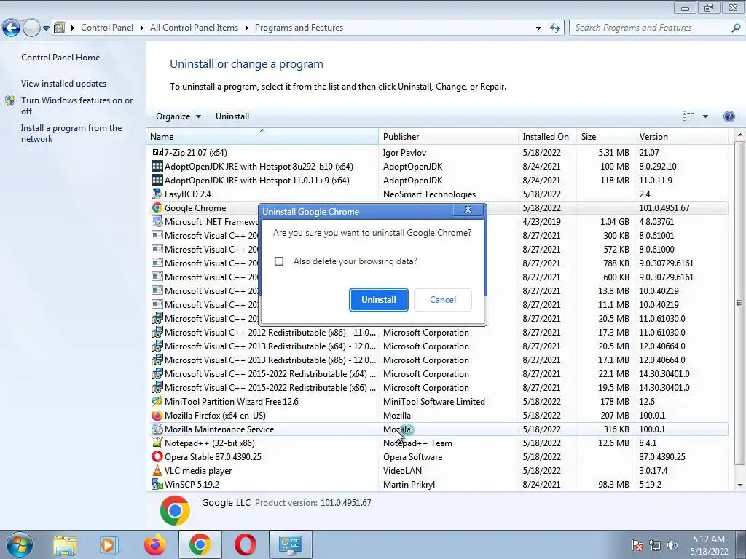
Task: Open the address bar history dropdown
Action: (538, 28)
